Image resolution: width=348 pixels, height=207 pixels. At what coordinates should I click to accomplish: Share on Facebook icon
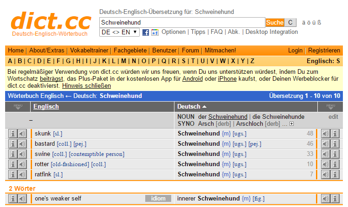(146, 32)
